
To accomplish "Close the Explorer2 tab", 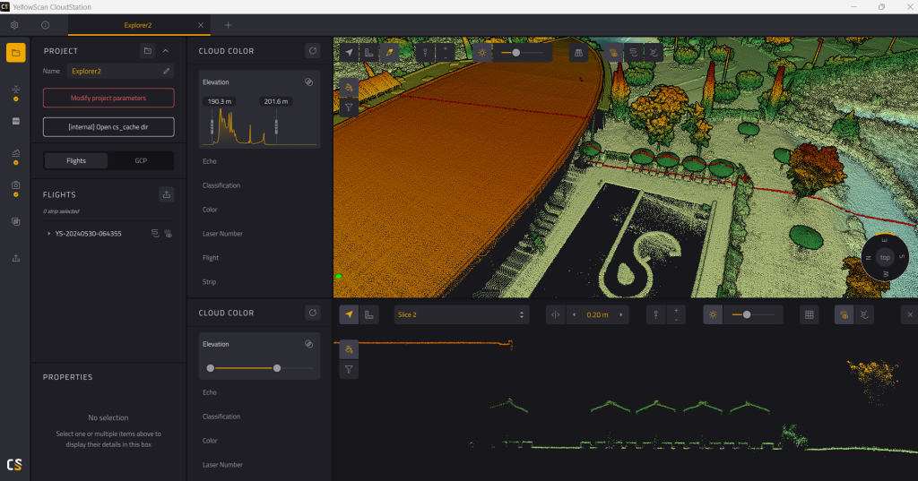I will (201, 25).
